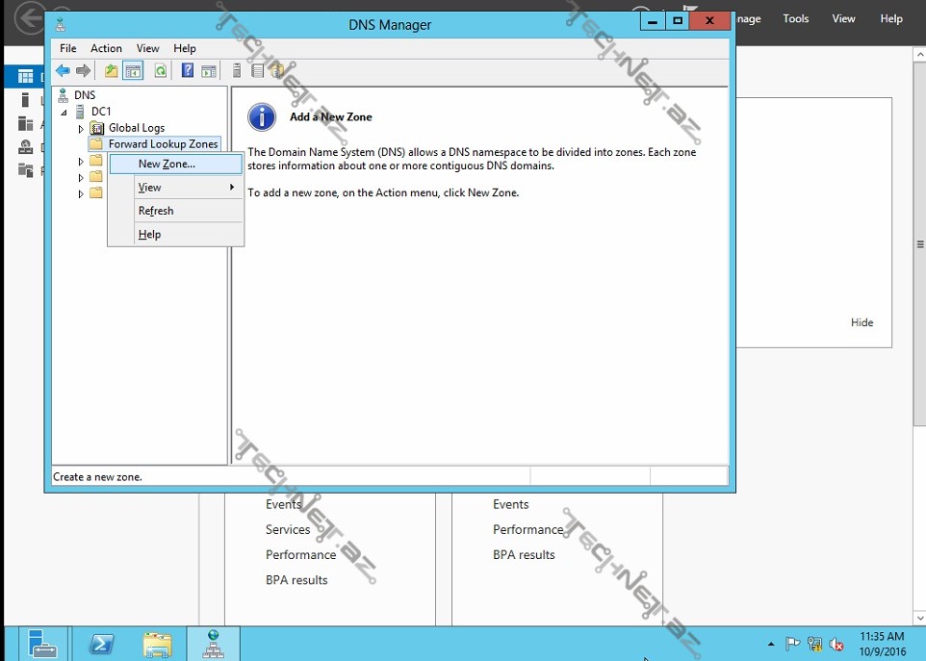Click the server tower icon in toolbar
This screenshot has width=926, height=661.
(237, 70)
